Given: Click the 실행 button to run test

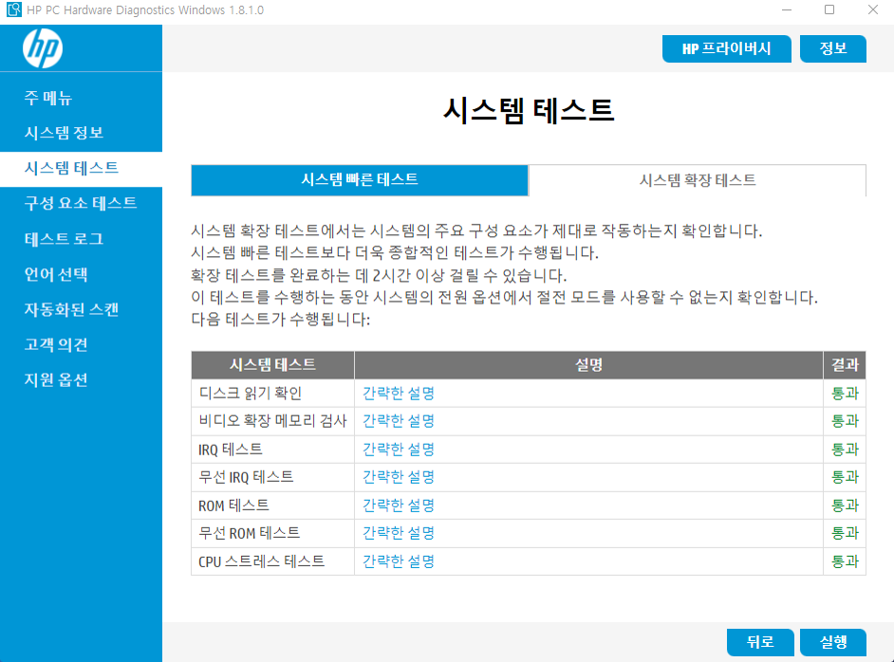Looking at the screenshot, I should pyautogui.click(x=833, y=643).
